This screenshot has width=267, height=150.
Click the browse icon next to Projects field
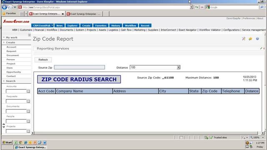(28, 131)
